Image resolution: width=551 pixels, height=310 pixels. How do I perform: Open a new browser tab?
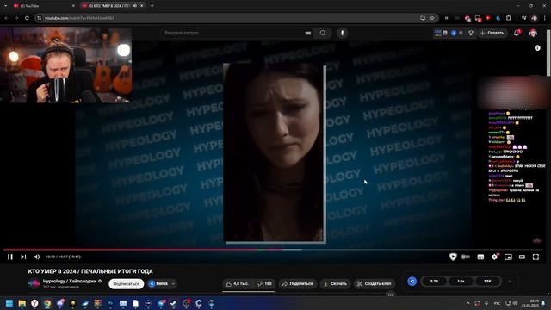(152, 6)
